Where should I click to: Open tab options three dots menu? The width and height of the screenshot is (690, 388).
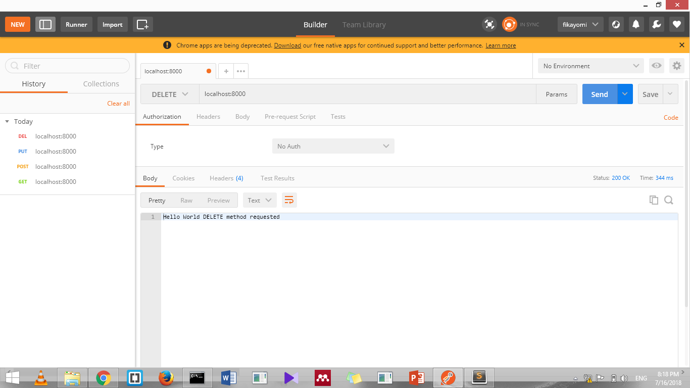pyautogui.click(x=241, y=71)
